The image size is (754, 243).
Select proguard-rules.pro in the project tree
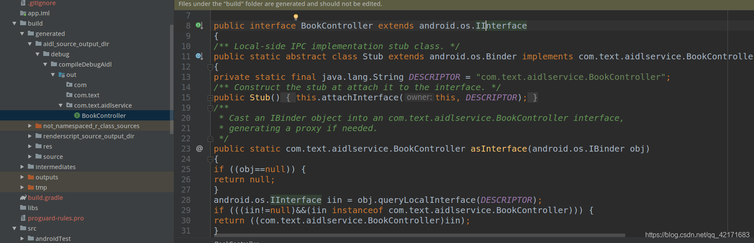coord(87,218)
